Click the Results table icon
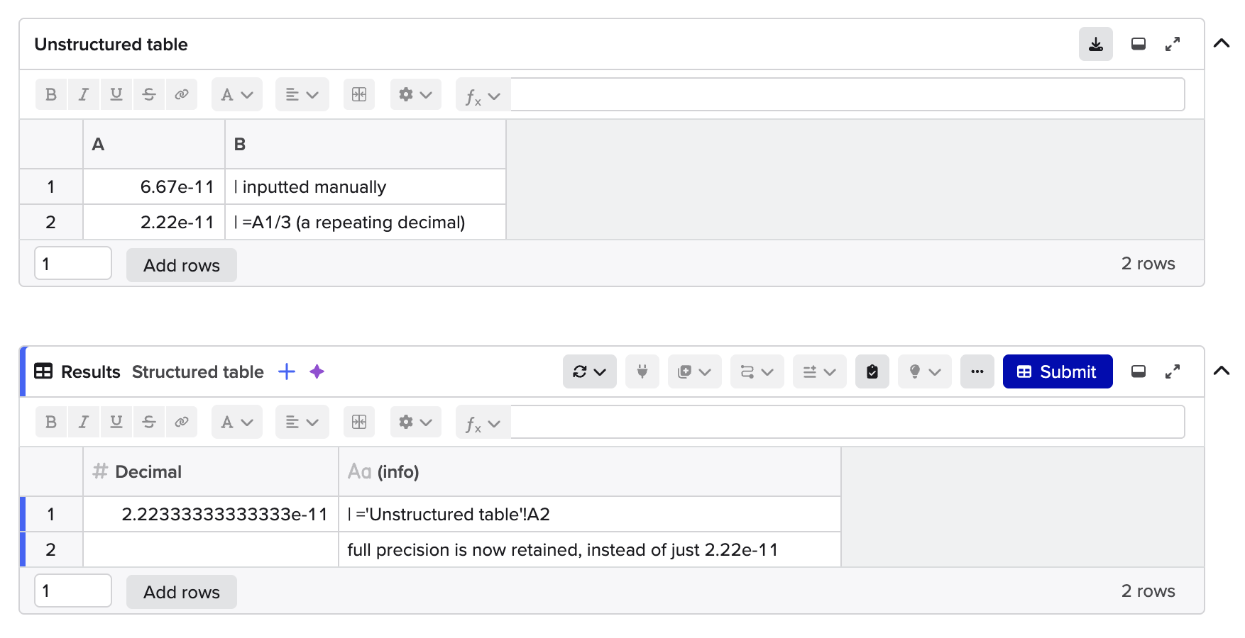1245x638 pixels. (43, 371)
